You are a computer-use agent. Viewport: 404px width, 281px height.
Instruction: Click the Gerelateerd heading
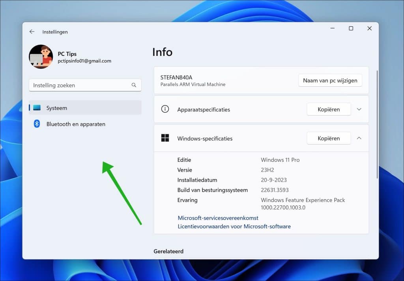[x=168, y=251]
